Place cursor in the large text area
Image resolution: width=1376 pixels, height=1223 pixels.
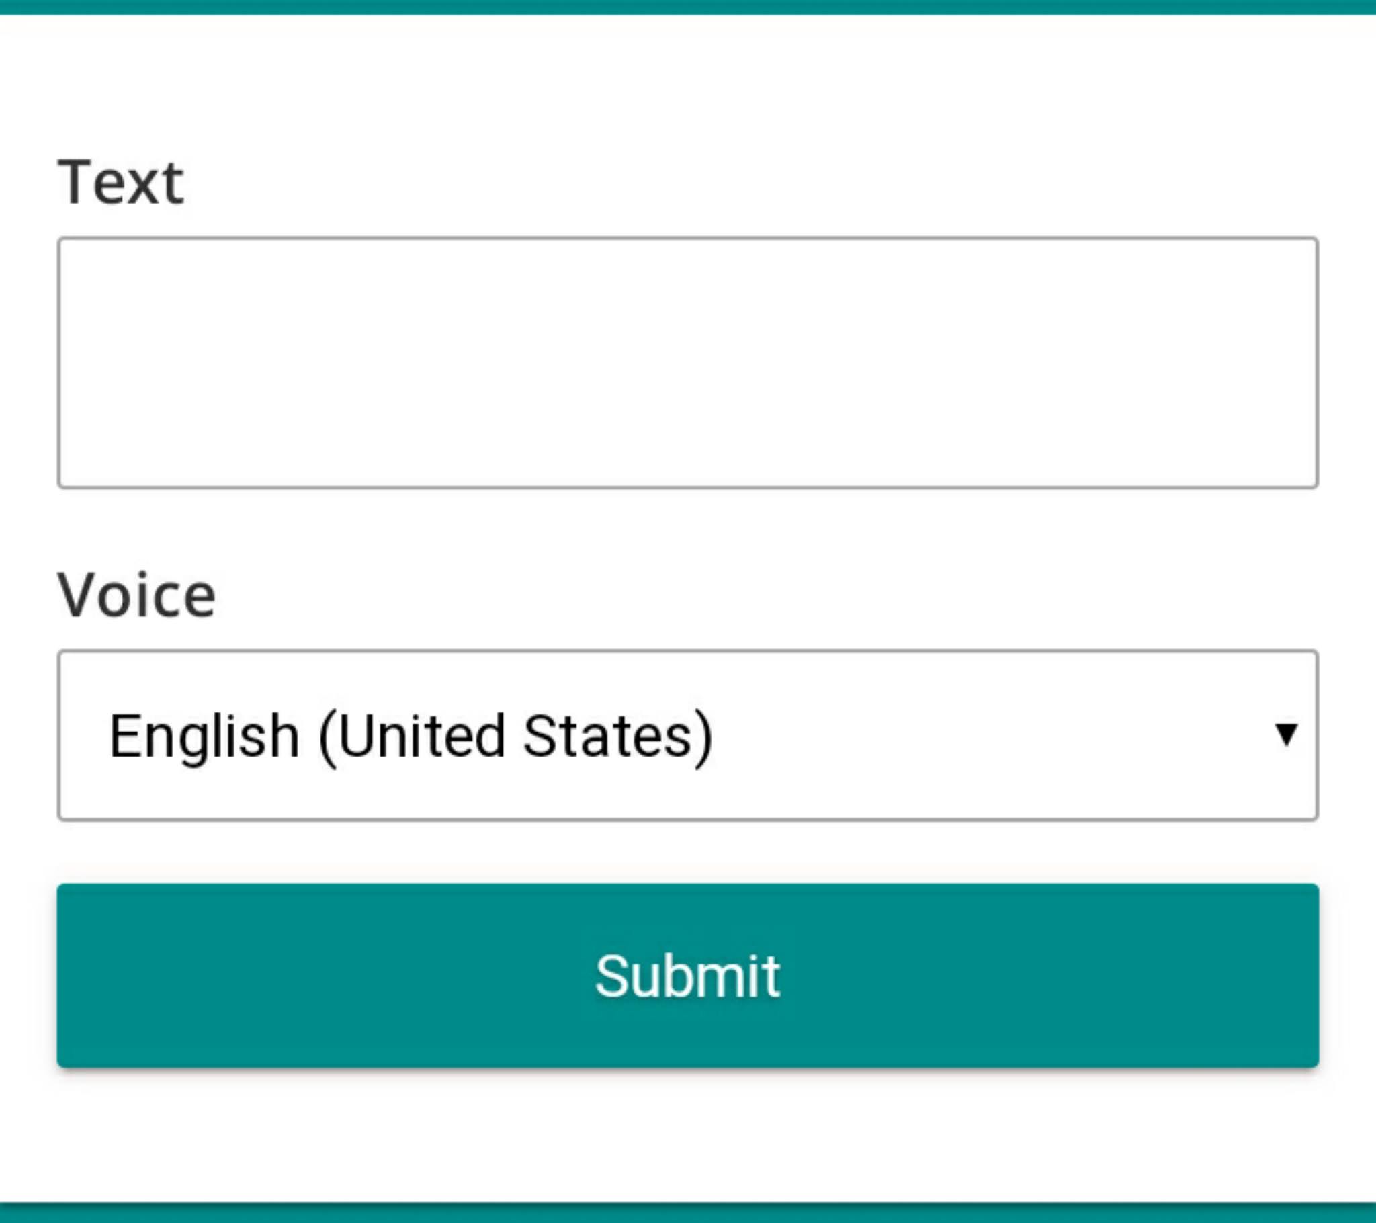tap(687, 362)
